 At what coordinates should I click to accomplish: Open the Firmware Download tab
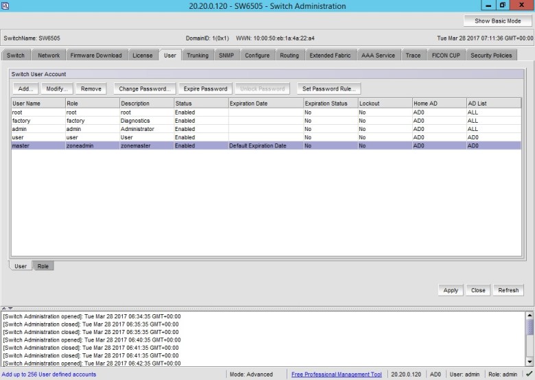[96, 56]
